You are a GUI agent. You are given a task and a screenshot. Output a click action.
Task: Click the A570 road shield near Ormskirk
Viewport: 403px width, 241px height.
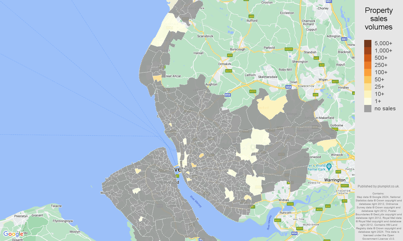click(228, 71)
